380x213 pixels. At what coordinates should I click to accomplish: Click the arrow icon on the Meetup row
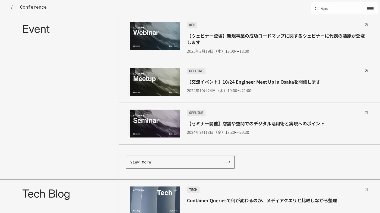point(366,71)
